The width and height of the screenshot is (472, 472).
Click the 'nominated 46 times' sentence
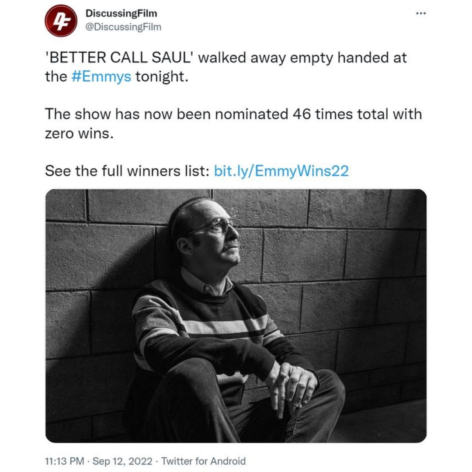tap(233, 124)
